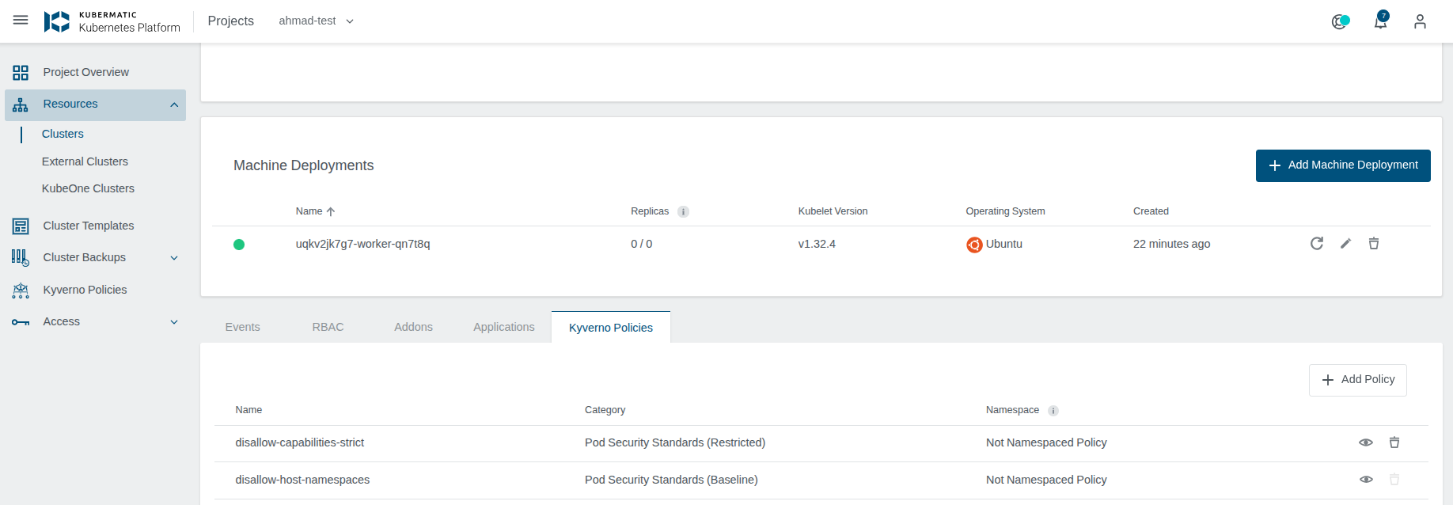Screen dimensions: 1453x505
Task: Open the hamburger side menu
Action: click(21, 21)
